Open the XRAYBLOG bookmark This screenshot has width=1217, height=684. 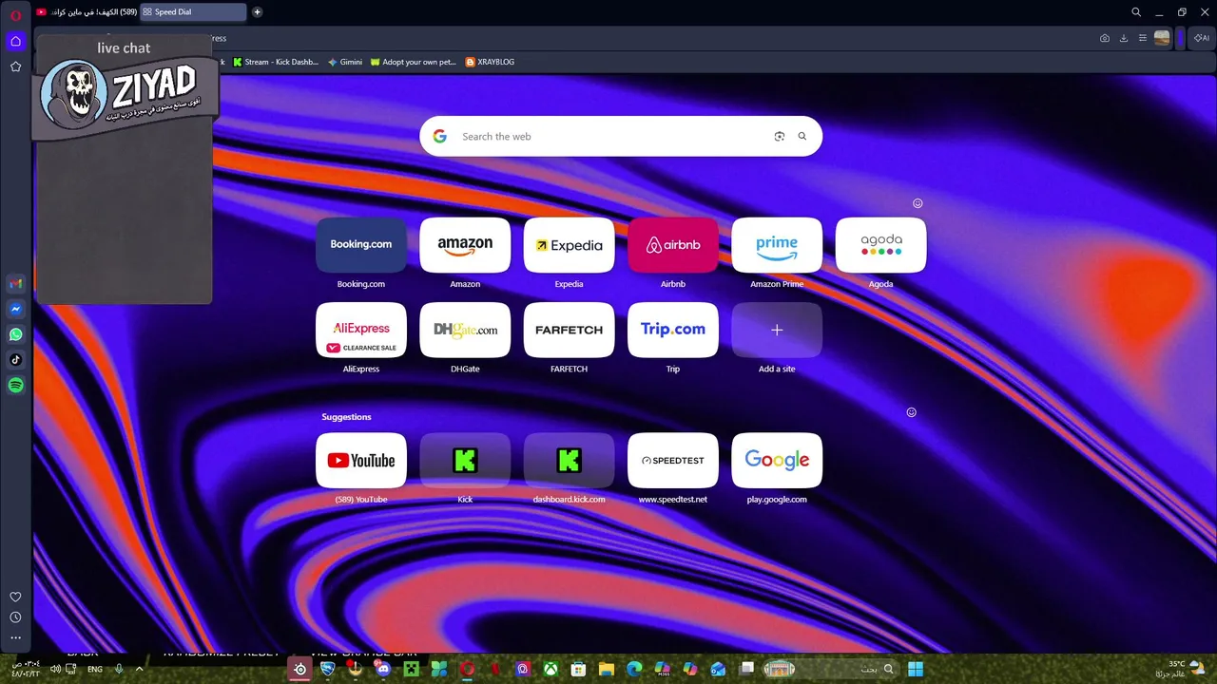click(490, 62)
